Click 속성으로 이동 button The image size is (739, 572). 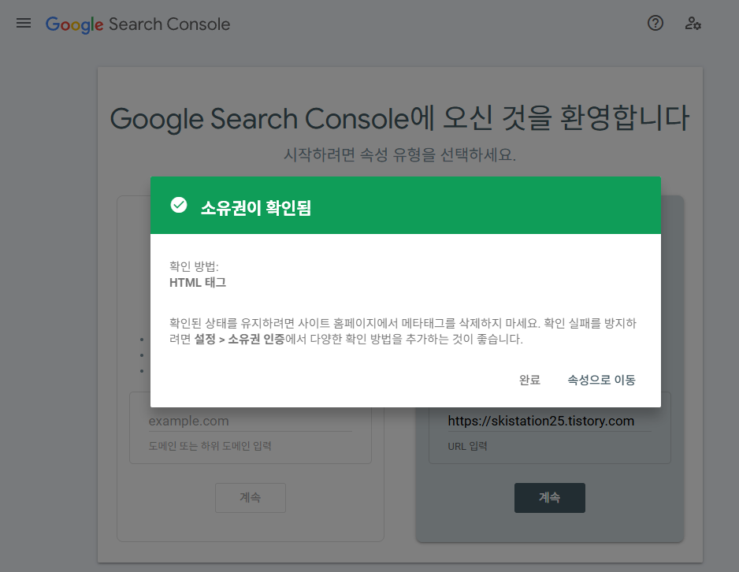tap(601, 380)
